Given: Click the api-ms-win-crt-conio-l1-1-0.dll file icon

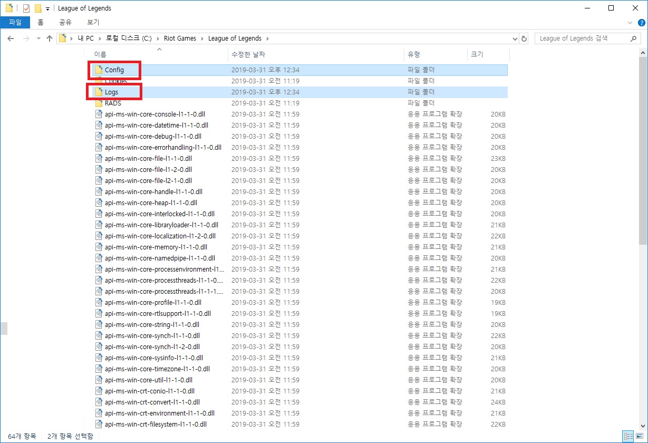Looking at the screenshot, I should (x=99, y=391).
